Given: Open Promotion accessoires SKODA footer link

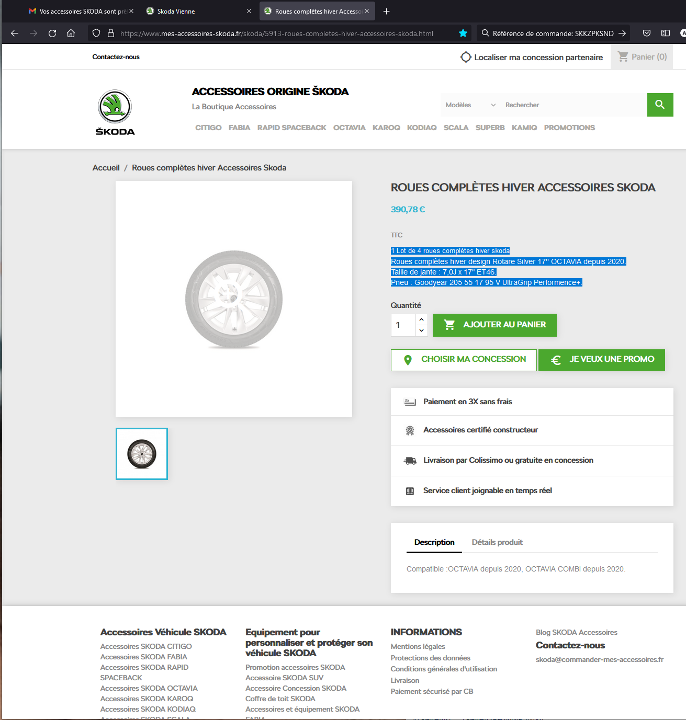Looking at the screenshot, I should click(x=295, y=667).
